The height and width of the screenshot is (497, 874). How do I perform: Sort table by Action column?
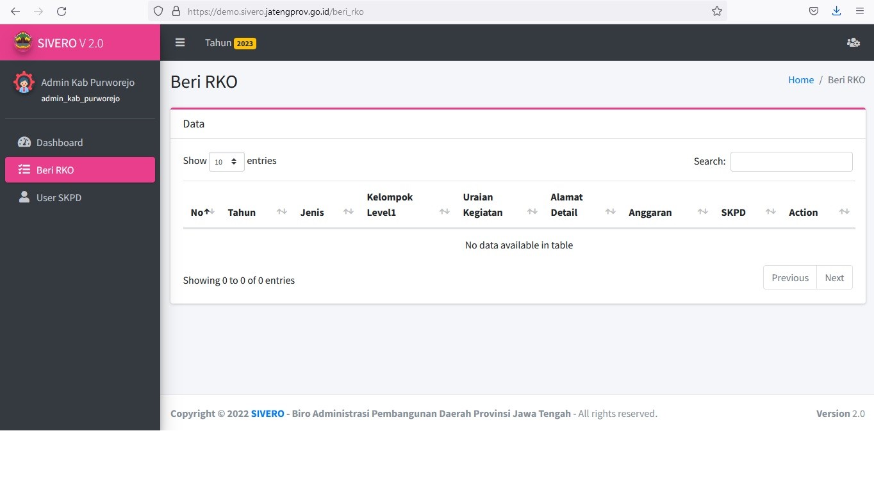(818, 205)
